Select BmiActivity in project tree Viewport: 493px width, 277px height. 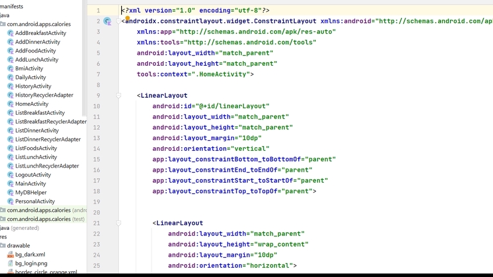coord(29,69)
